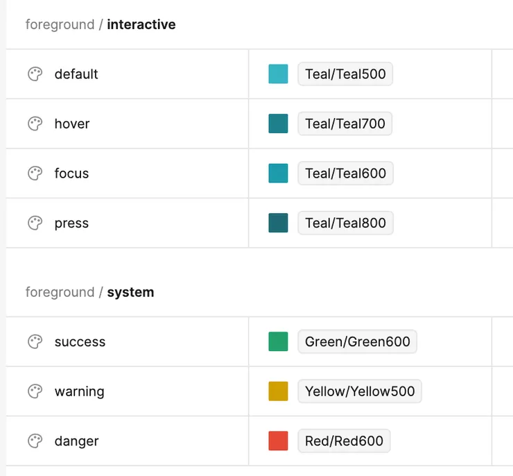The width and height of the screenshot is (513, 476).
Task: Click the Teal500 color swatch square
Action: coord(278,74)
